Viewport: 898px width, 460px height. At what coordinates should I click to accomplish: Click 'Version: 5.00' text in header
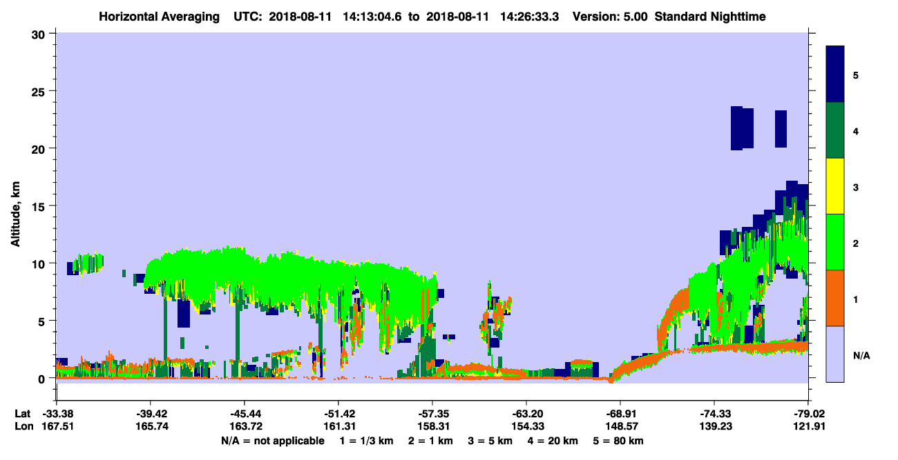pyautogui.click(x=610, y=16)
